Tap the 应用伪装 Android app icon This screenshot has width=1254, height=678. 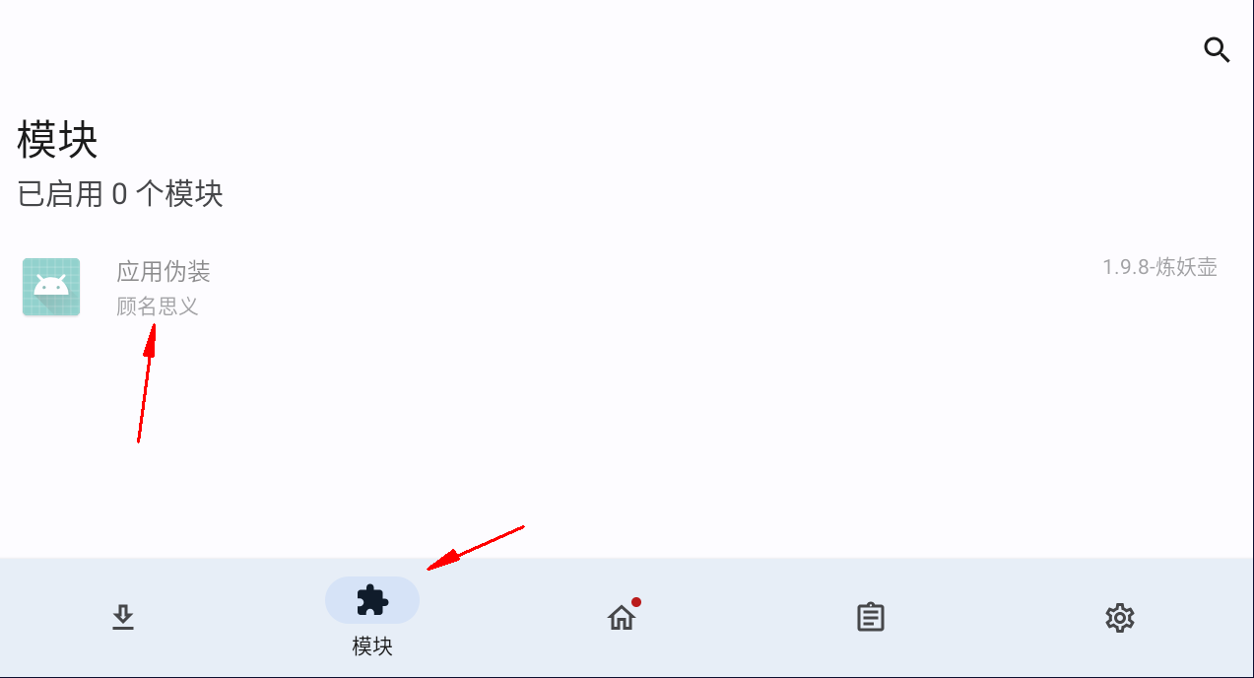coord(51,287)
